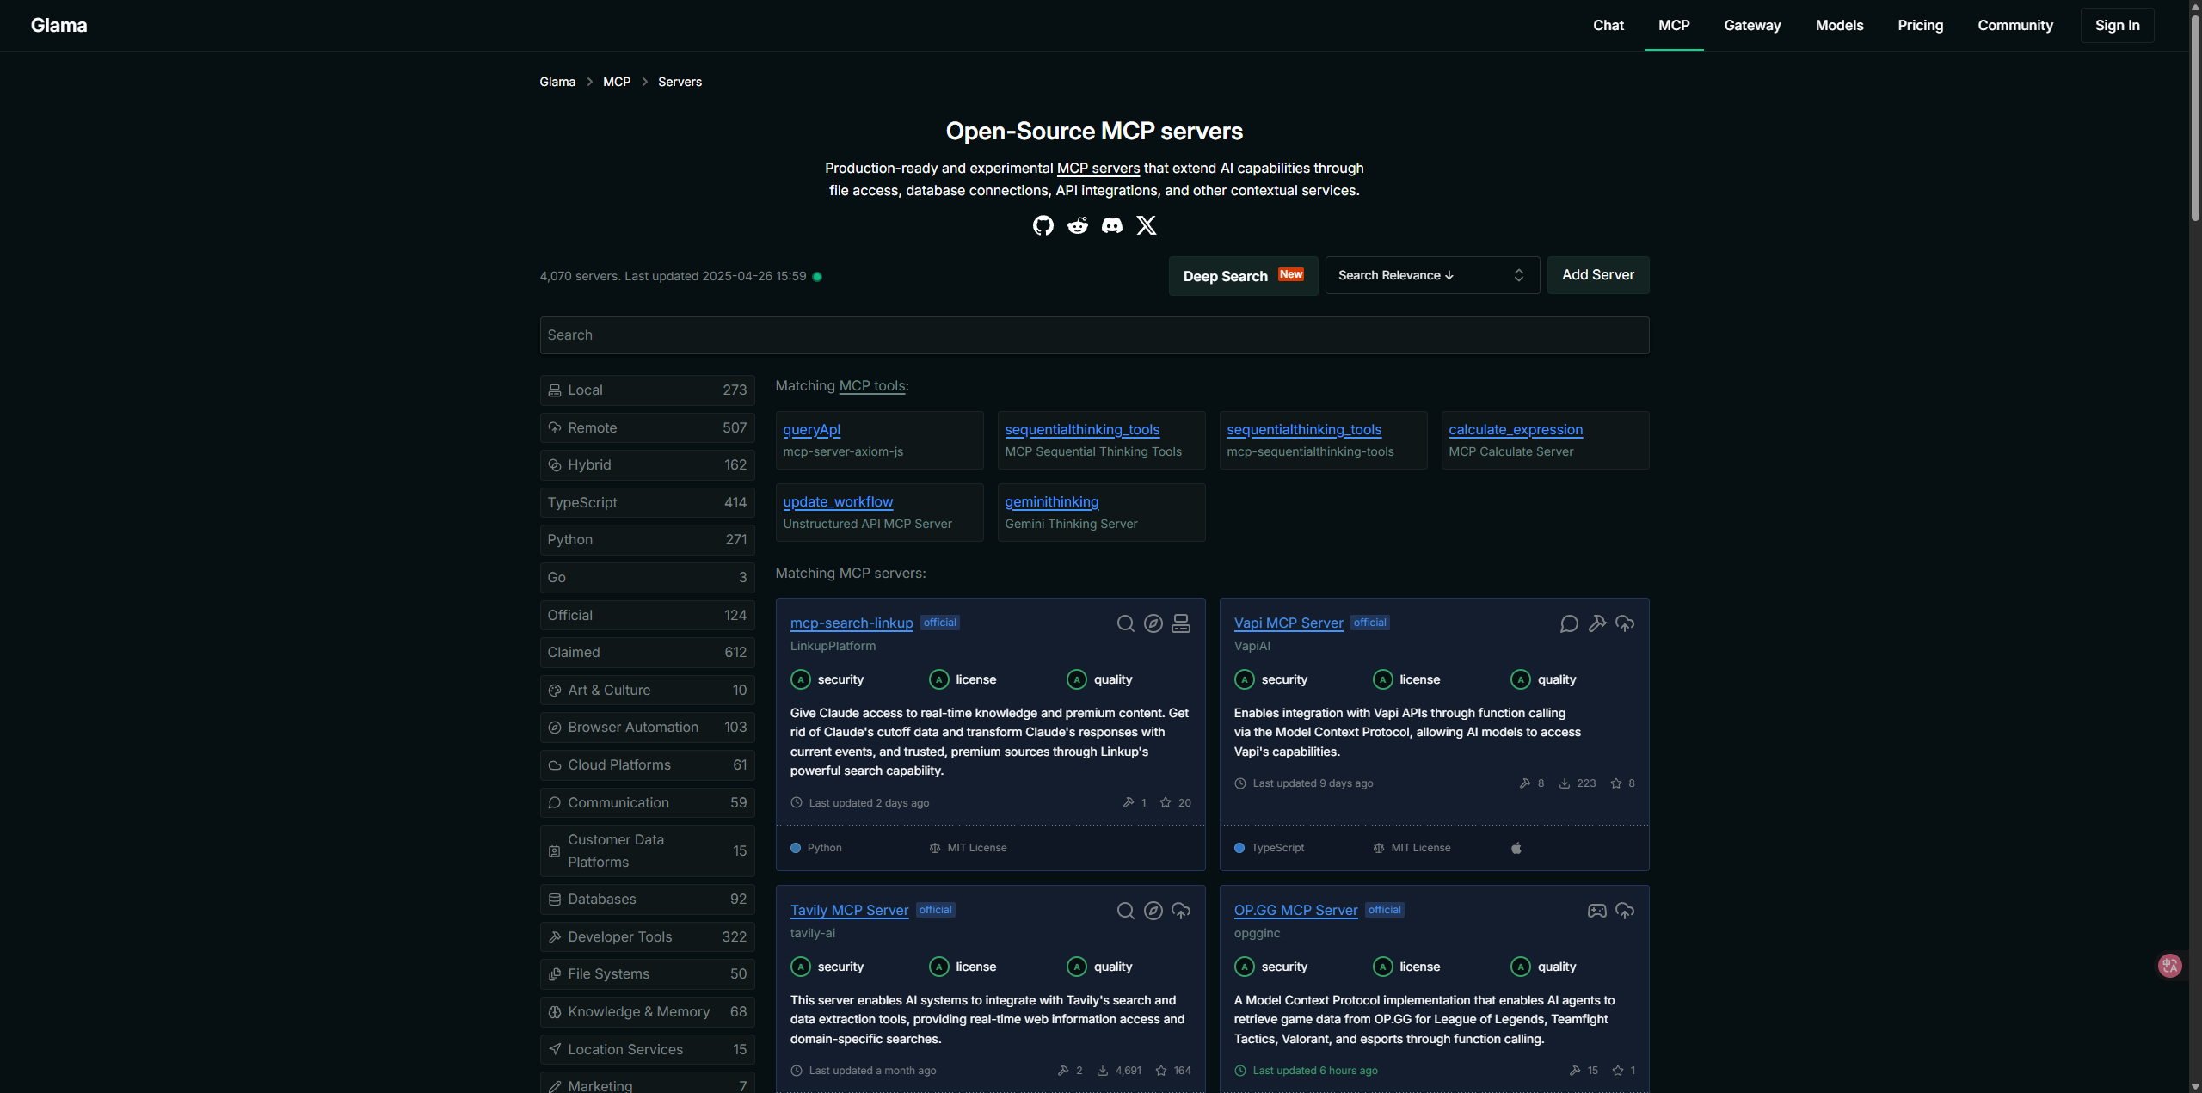Screen dimensions: 2202x1093
Task: Open Pricing in top navigation
Action: (x=1920, y=26)
